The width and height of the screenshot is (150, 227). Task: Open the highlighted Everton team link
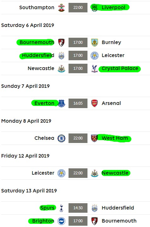pos(44,103)
